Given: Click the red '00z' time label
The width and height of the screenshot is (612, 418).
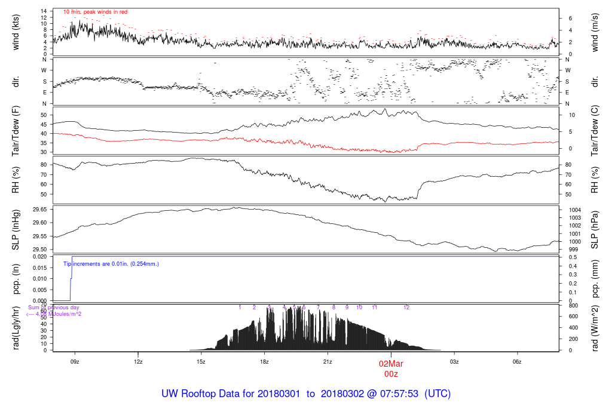Looking at the screenshot, I should coord(391,374).
